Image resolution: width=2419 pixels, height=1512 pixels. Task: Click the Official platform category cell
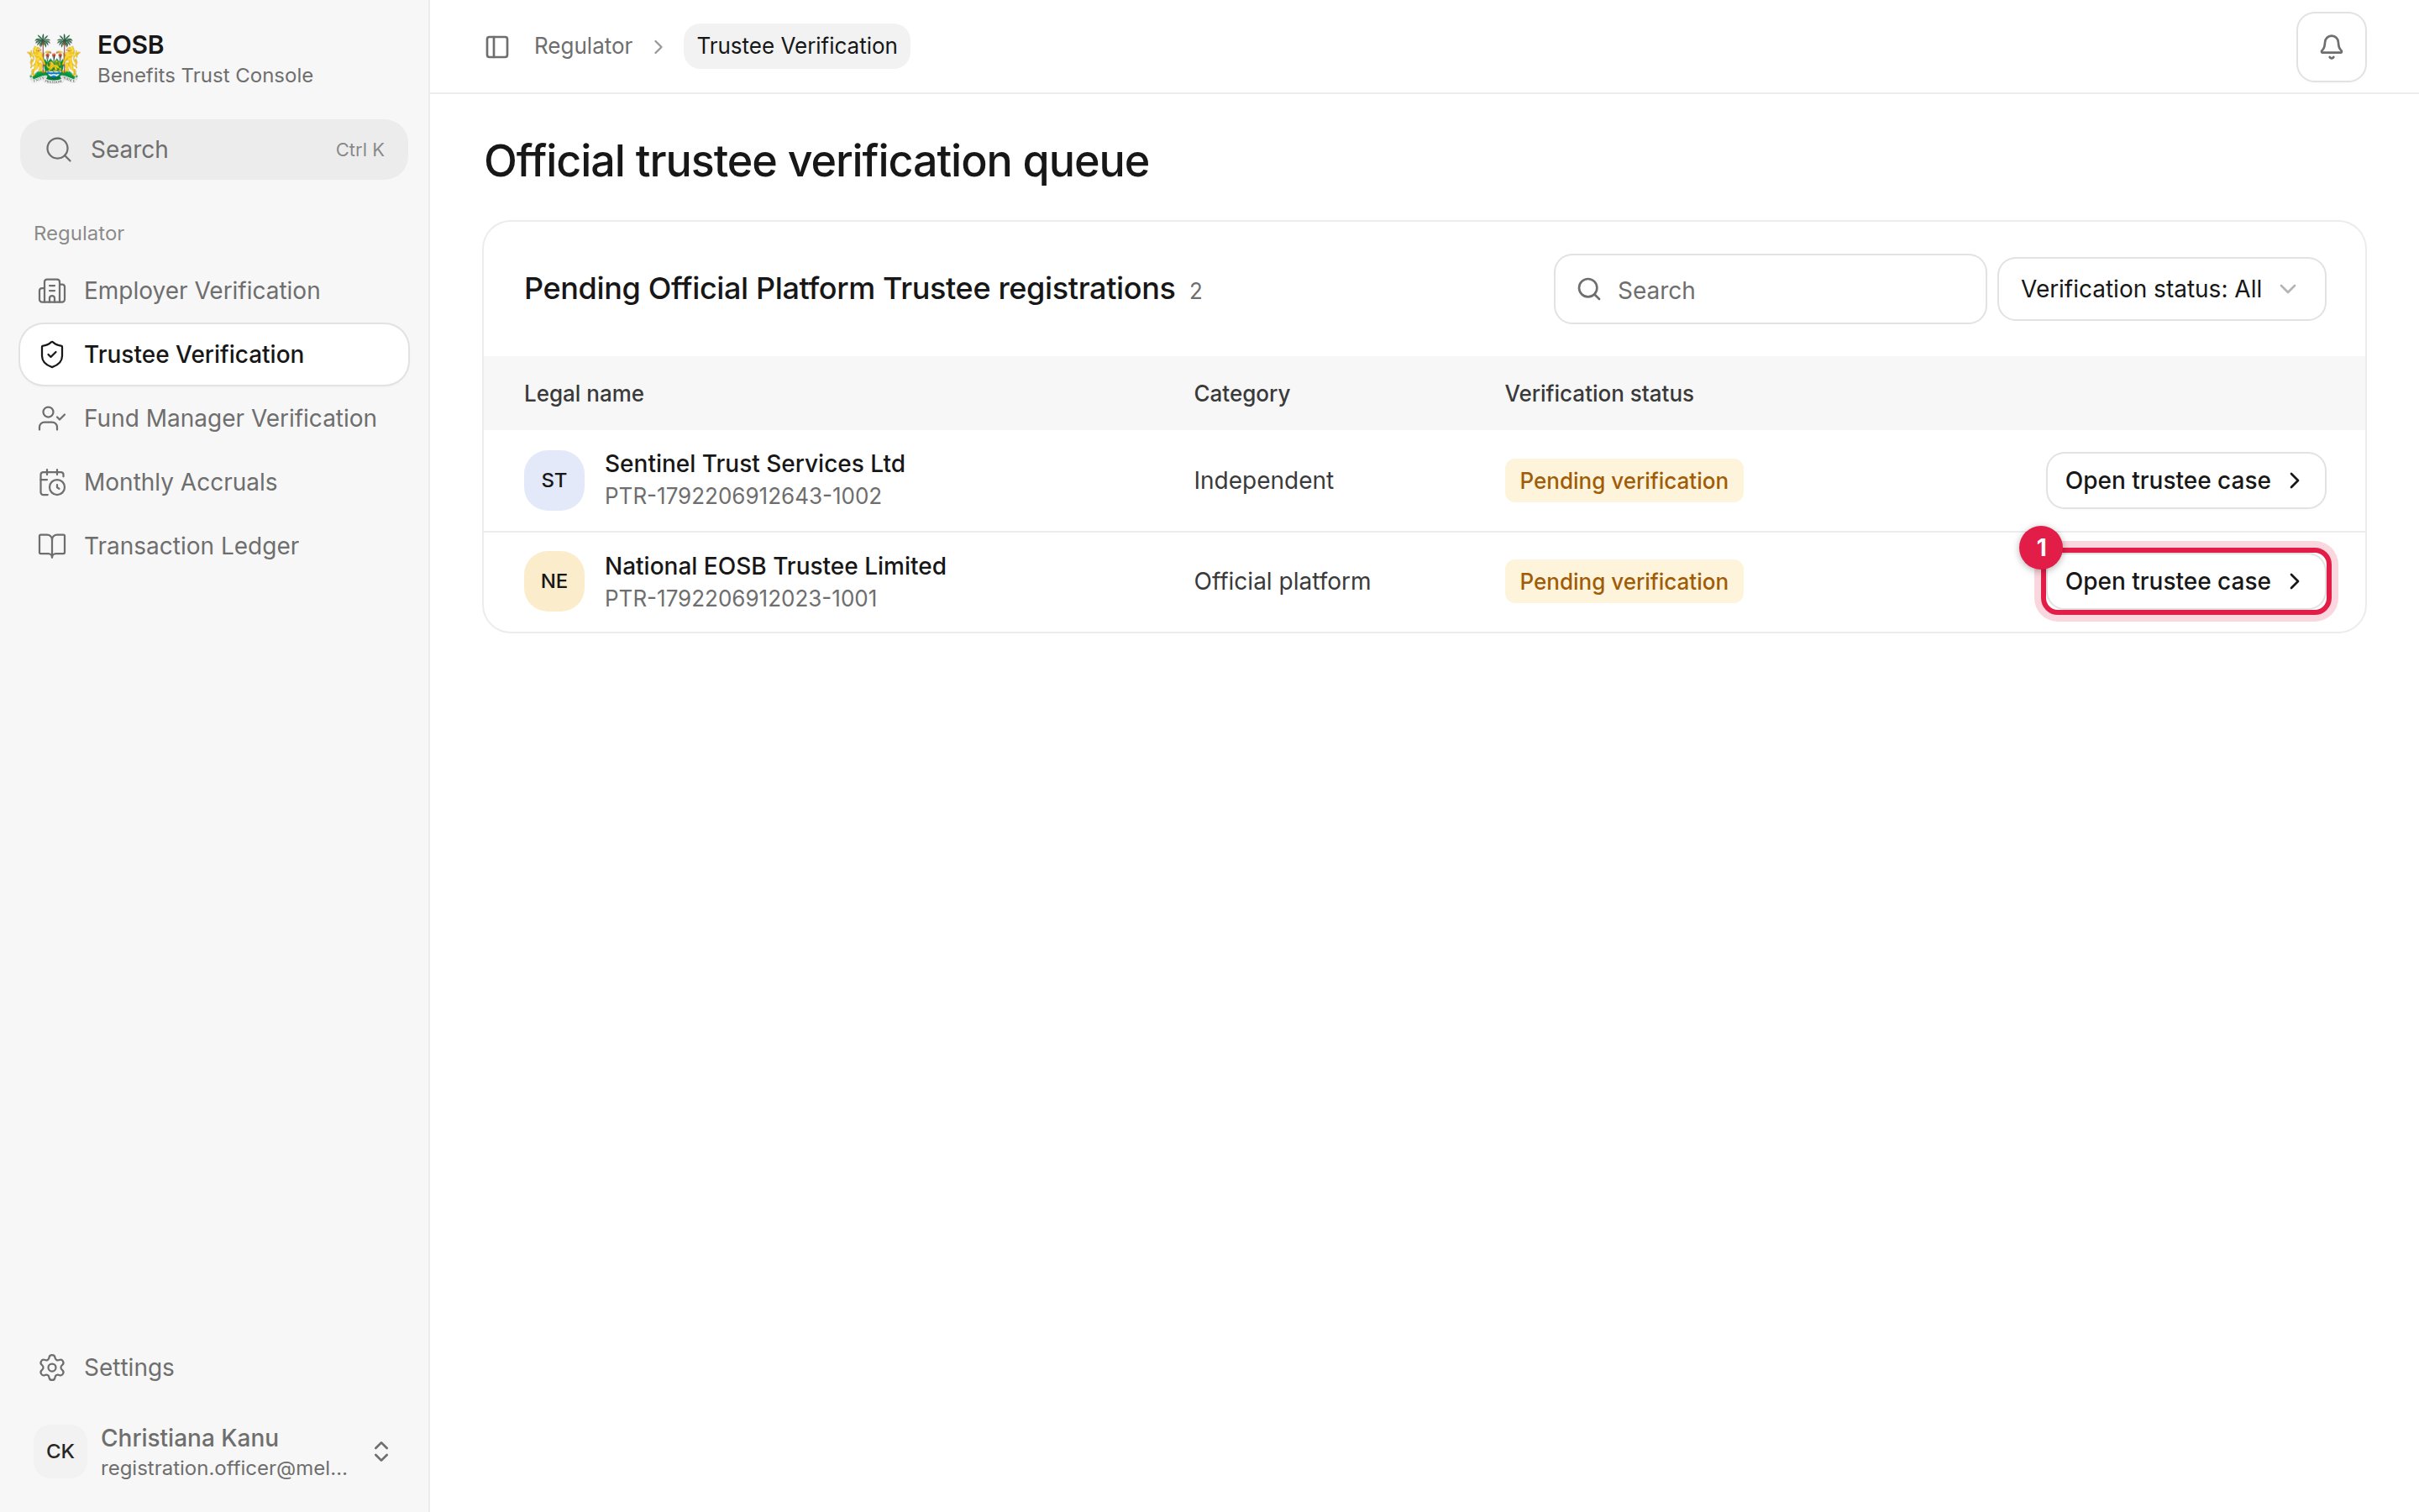(x=1282, y=581)
